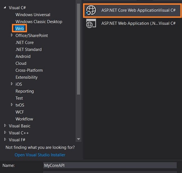The width and height of the screenshot is (182, 173).
Task: Expand the tvOS category arrow
Action: 12,105
